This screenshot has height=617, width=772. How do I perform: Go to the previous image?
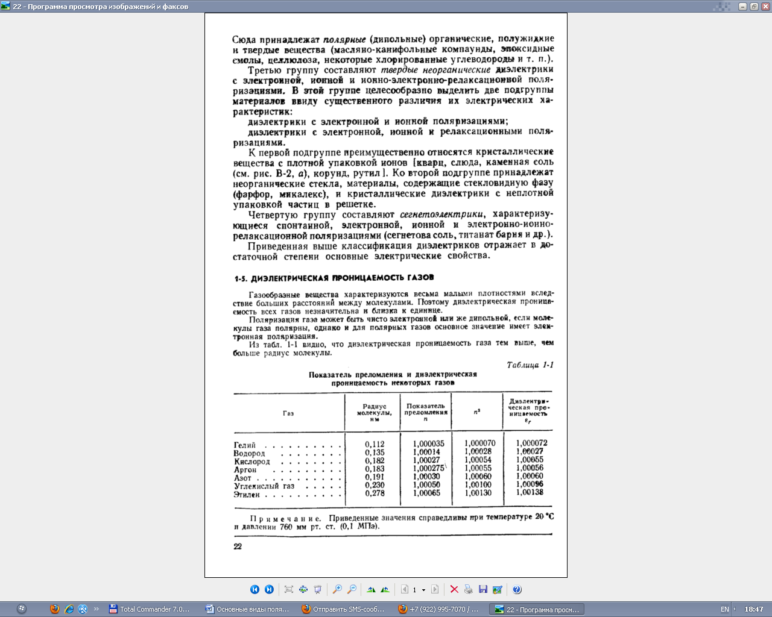pos(255,589)
